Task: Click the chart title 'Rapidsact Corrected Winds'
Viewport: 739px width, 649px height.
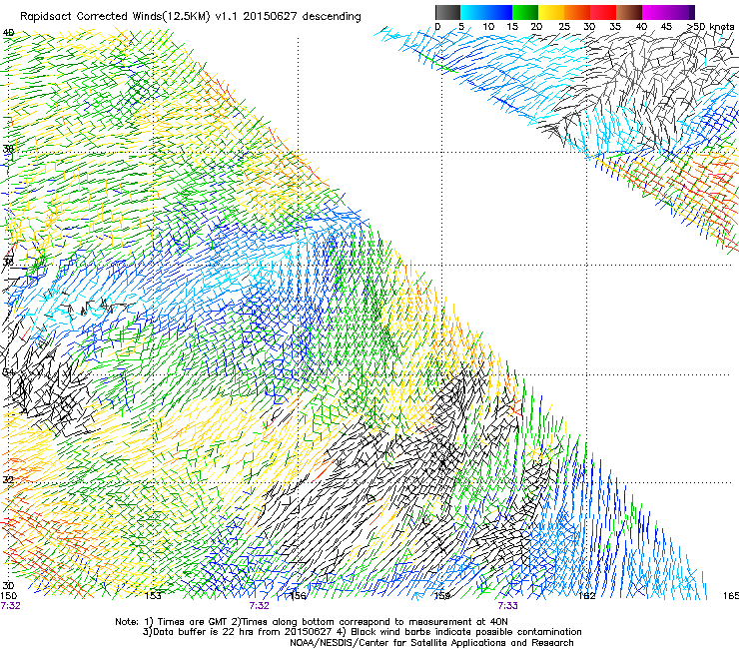Action: [91, 16]
